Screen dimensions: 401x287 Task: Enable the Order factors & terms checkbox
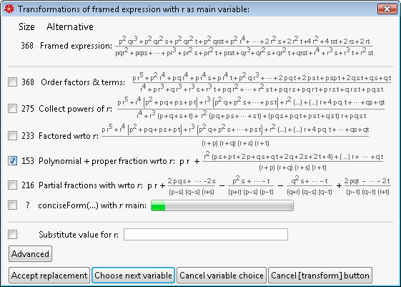(x=13, y=82)
